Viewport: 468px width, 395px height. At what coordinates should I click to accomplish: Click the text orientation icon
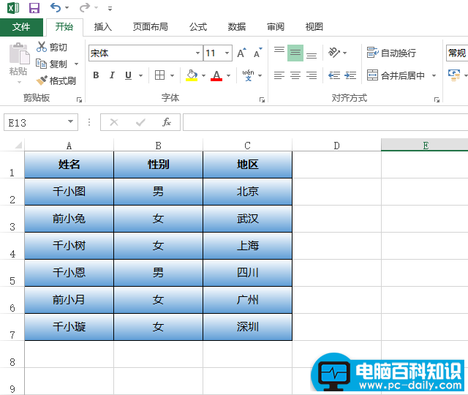(334, 53)
